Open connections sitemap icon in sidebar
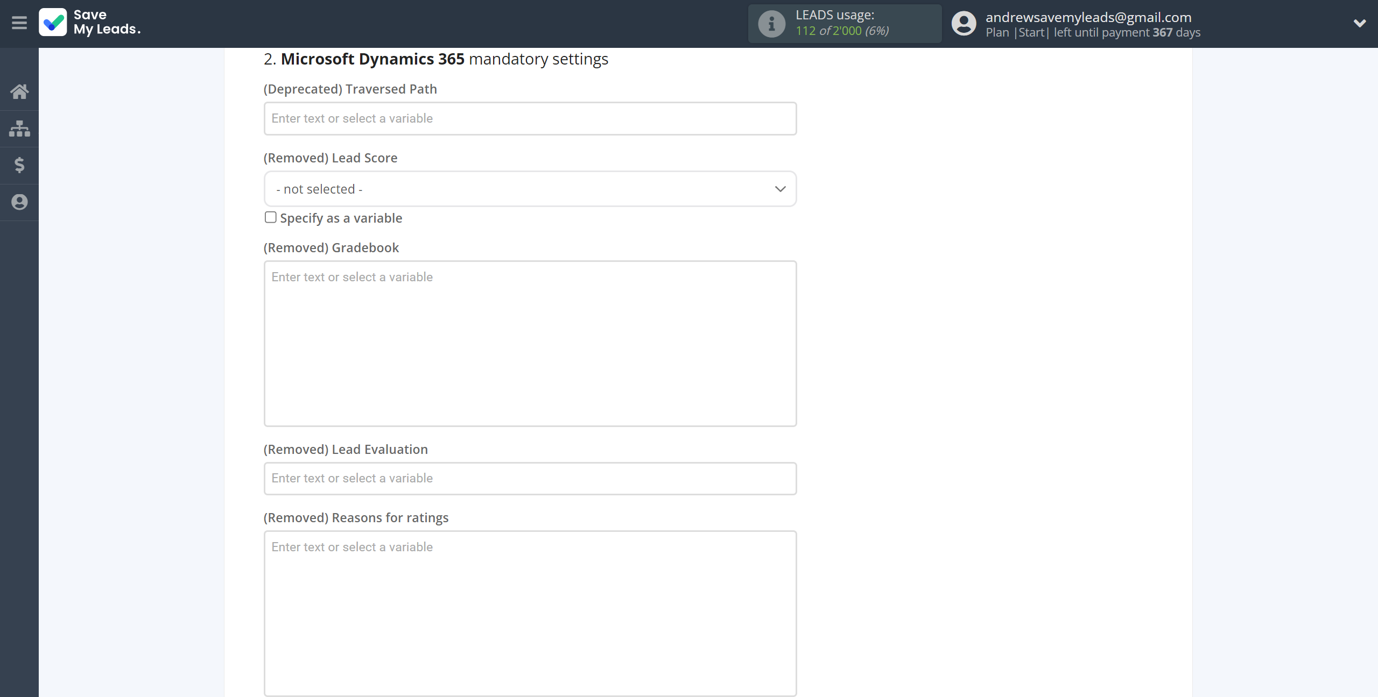This screenshot has width=1378, height=697. [19, 129]
